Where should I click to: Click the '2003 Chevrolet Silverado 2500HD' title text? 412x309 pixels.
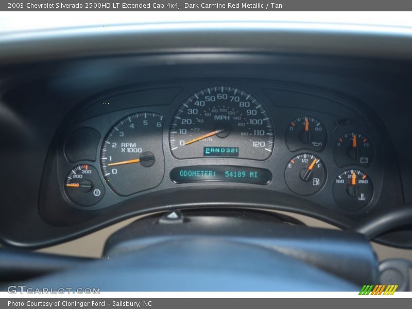pos(59,6)
